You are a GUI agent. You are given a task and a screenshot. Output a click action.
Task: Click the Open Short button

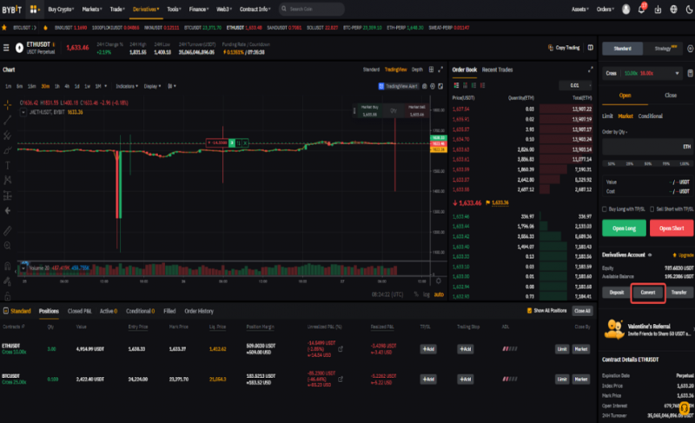point(672,228)
